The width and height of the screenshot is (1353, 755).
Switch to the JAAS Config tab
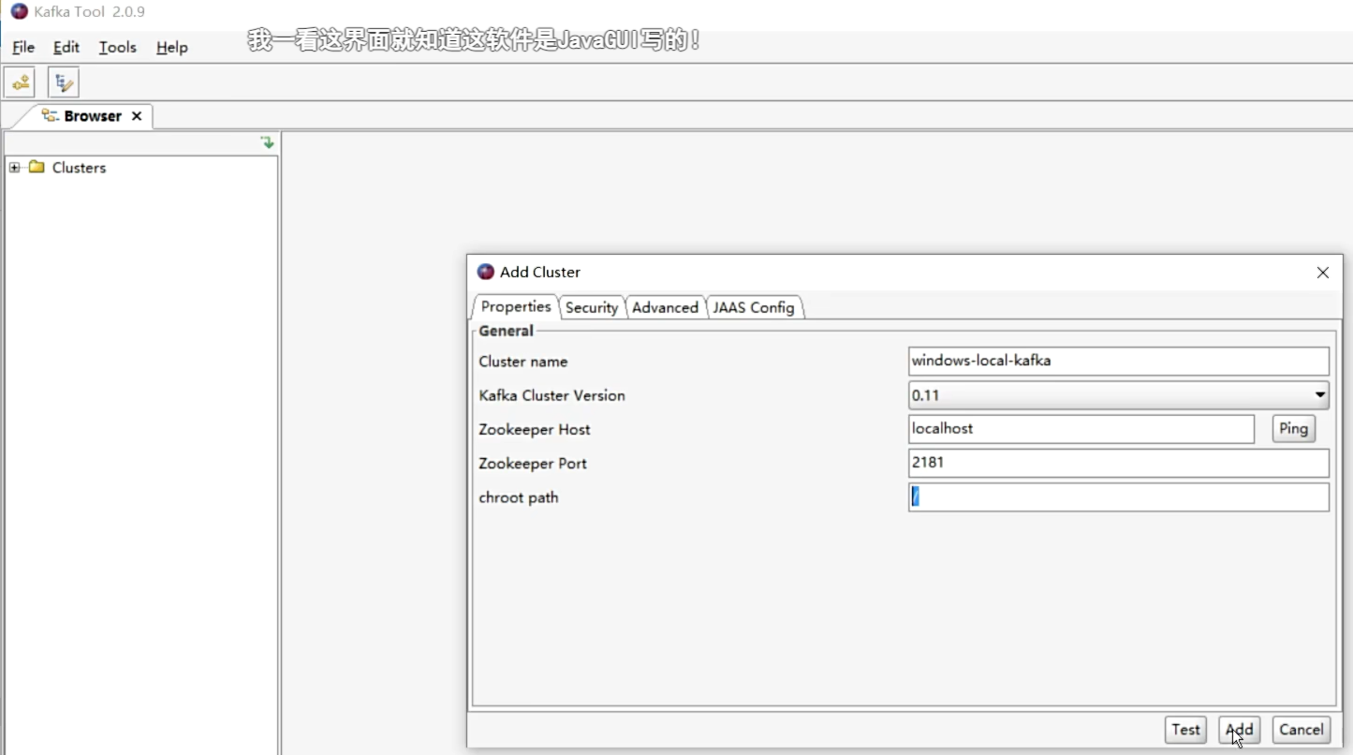point(754,307)
